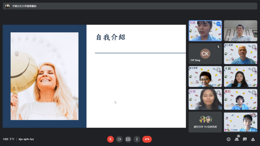Click the blue options dots on presenter tile
This screenshot has width=260, height=146.
pos(218,24)
